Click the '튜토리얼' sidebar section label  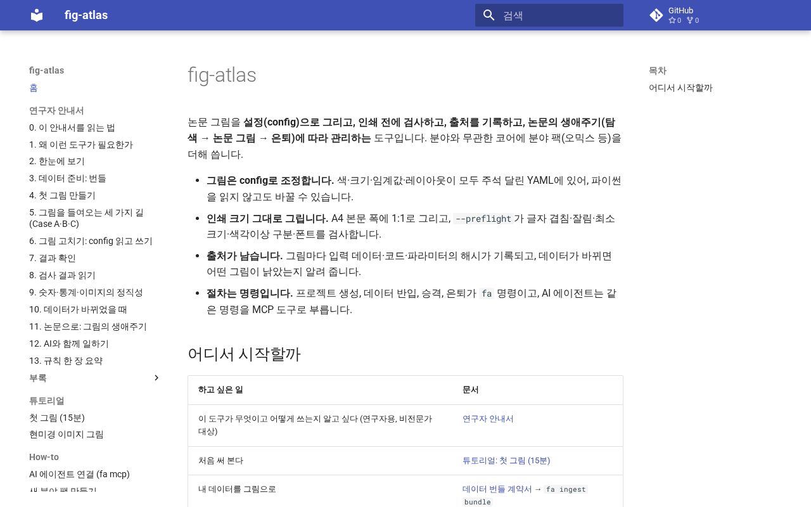tap(47, 401)
